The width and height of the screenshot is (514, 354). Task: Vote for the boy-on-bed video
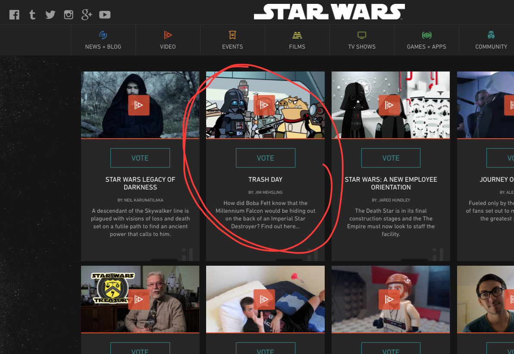tap(266, 348)
